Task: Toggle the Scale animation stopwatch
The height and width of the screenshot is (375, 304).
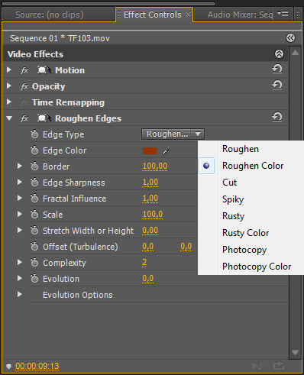Action: click(x=34, y=214)
